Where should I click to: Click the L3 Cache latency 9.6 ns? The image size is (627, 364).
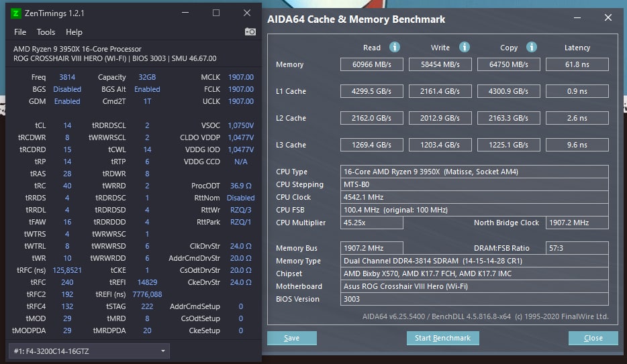coord(577,145)
